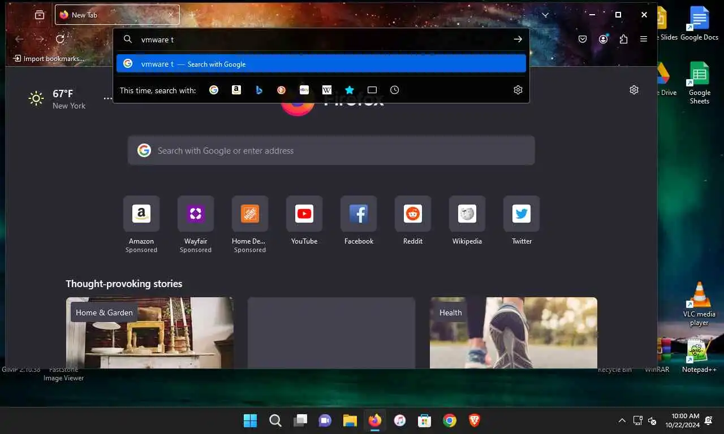This screenshot has width=724, height=434.
Task: Open Google Docs desktop shortcut
Action: point(699,24)
